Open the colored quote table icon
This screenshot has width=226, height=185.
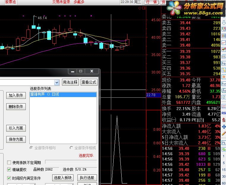[224, 36]
